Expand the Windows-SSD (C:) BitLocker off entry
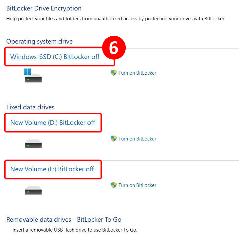239x243 pixels. tap(55, 57)
